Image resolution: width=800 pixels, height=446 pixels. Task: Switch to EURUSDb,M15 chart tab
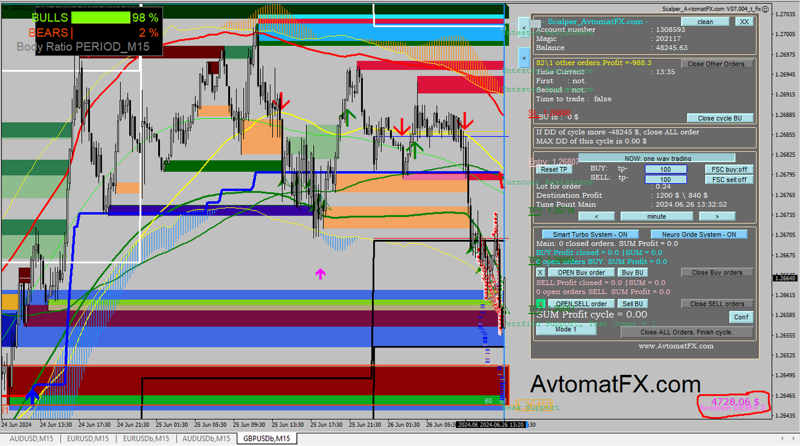point(145,439)
